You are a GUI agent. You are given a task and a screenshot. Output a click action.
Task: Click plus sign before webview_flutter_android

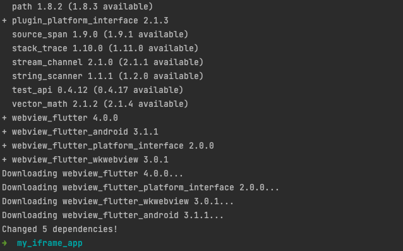coord(4,132)
